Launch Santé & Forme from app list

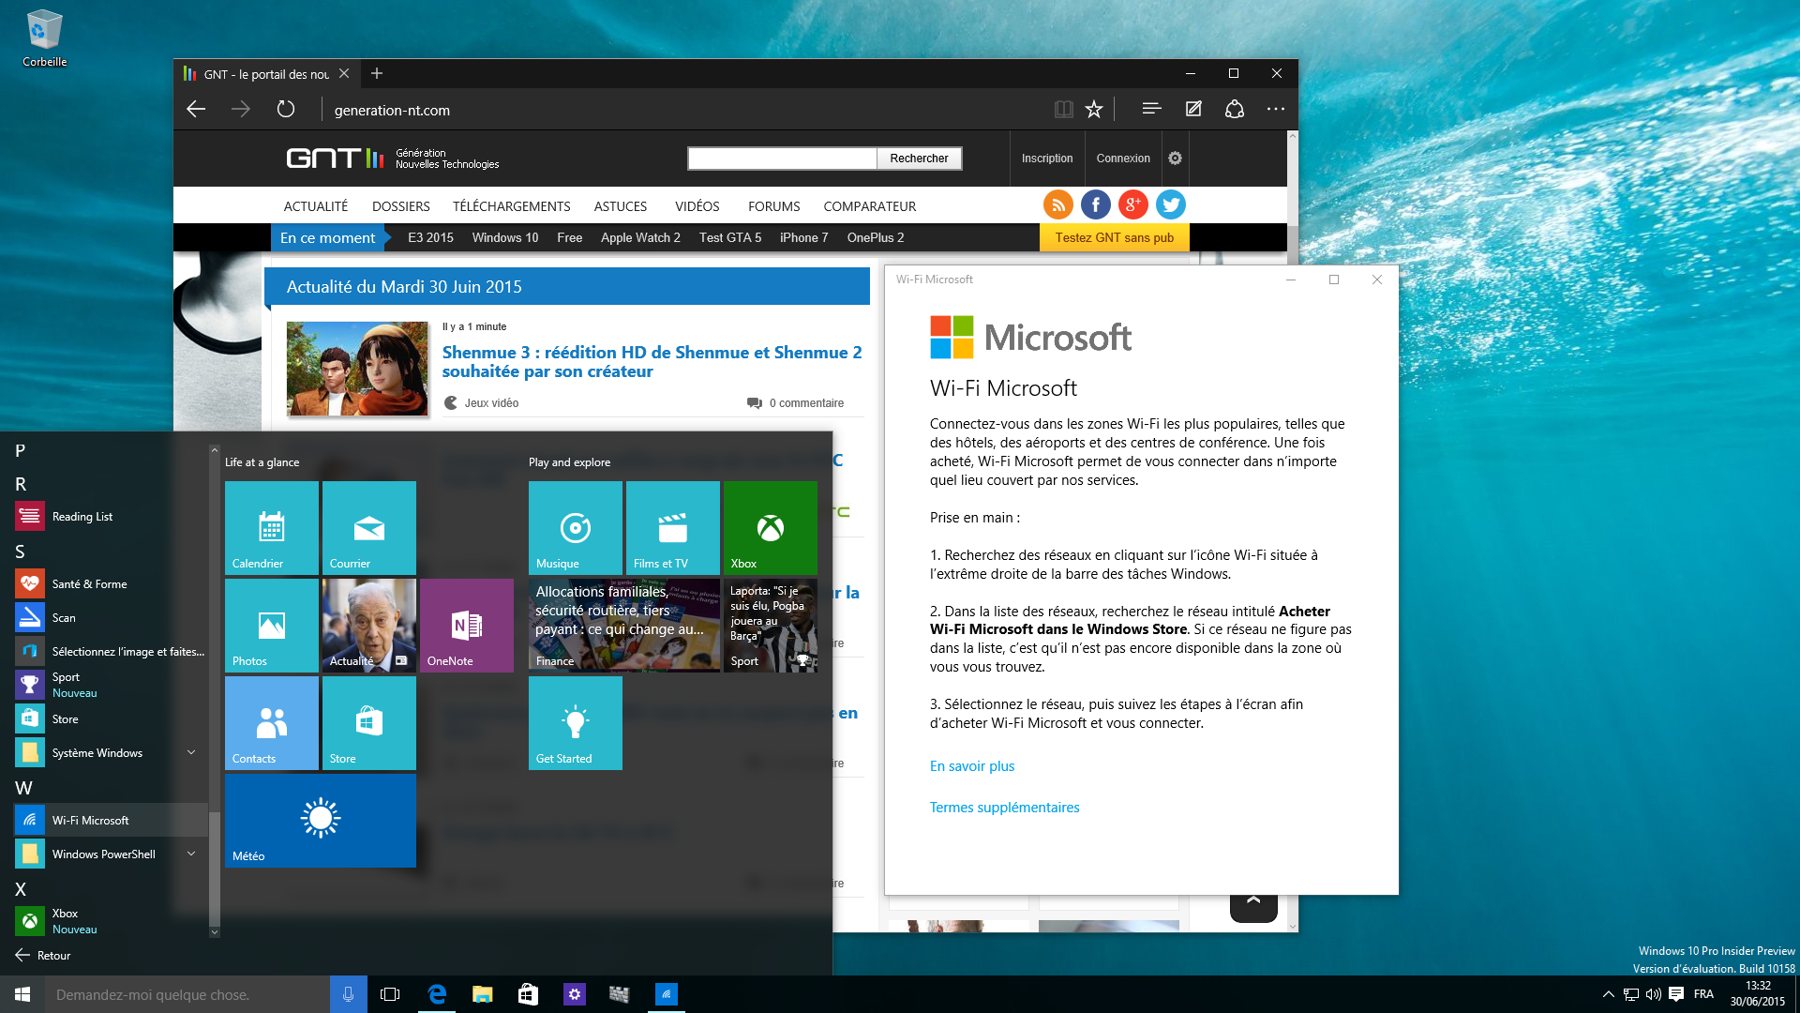coord(111,583)
